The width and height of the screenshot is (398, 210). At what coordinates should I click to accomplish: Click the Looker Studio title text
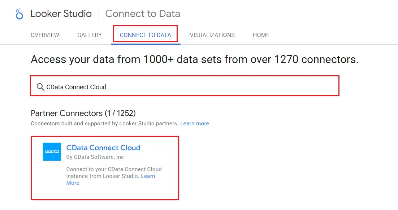61,14
